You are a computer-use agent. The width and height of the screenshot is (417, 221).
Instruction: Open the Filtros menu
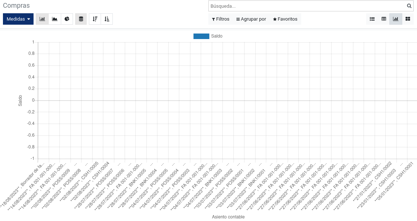point(220,19)
